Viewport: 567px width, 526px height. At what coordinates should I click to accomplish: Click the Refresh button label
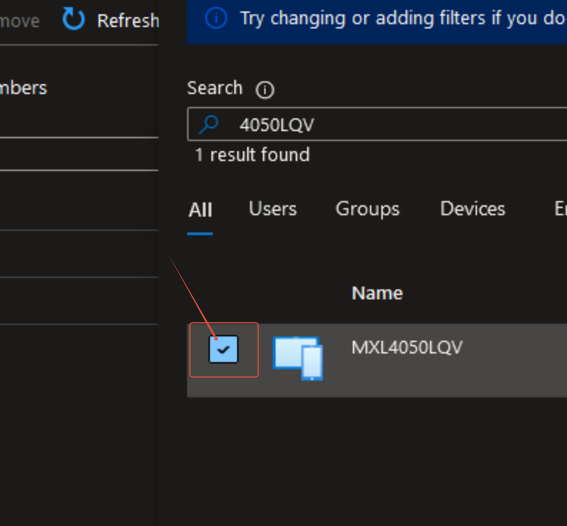pyautogui.click(x=128, y=21)
